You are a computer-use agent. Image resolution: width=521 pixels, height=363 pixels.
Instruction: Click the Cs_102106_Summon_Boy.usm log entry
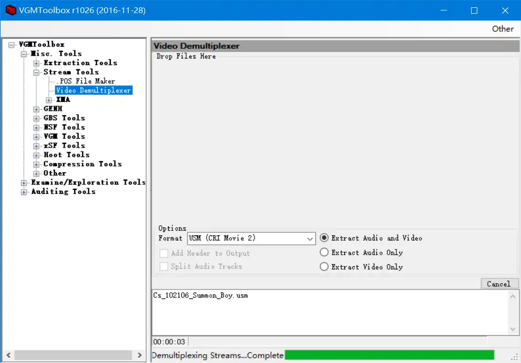(200, 295)
